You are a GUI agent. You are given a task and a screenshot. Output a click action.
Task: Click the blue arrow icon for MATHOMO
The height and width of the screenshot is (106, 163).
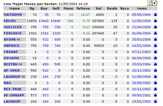click(x=155, y=15)
